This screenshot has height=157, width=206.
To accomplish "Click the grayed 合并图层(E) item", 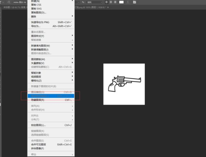I will (51, 141).
